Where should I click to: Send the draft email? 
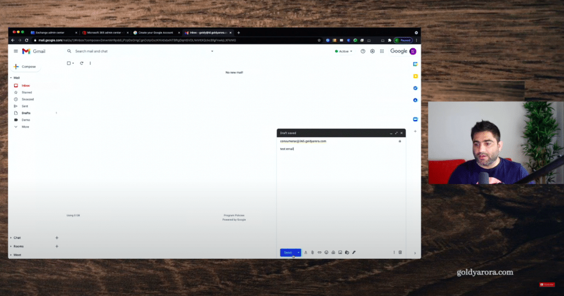click(x=288, y=253)
